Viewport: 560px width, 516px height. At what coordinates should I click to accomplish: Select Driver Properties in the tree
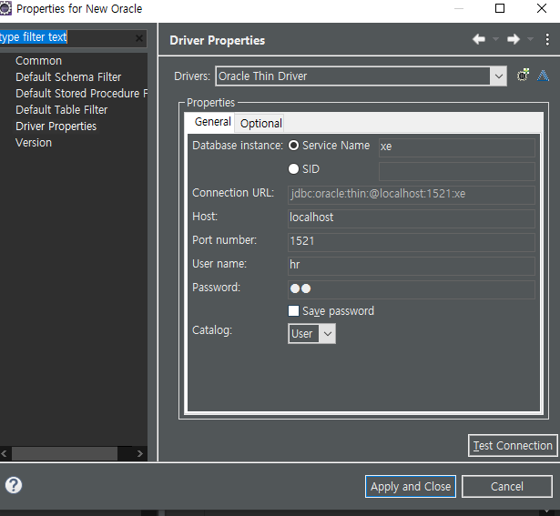point(56,126)
